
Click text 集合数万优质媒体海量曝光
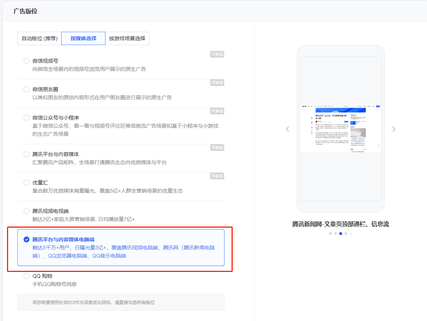[x=63, y=191]
